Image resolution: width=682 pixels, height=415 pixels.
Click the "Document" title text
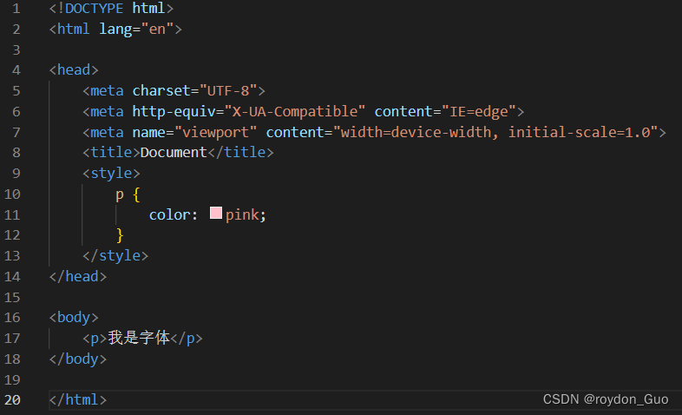click(x=174, y=152)
